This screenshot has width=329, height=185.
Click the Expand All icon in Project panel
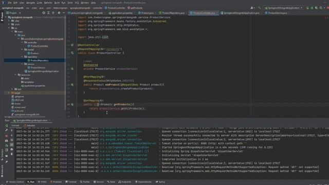[48, 13]
